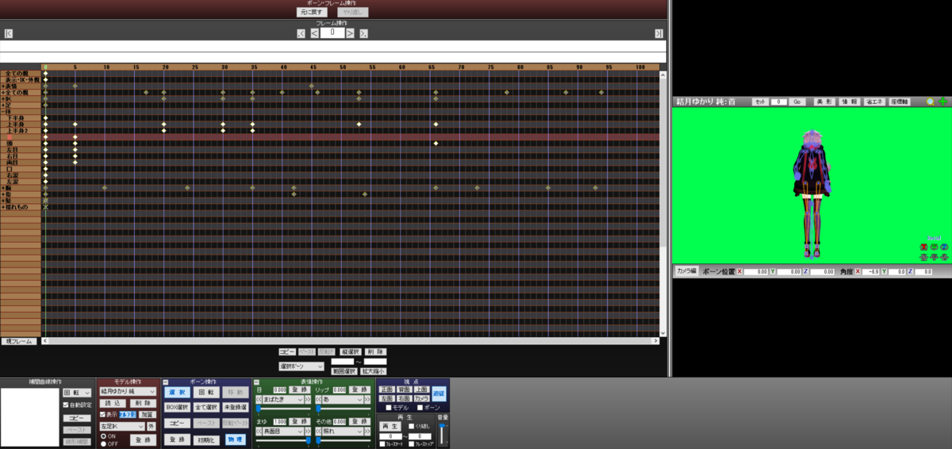
Task: Click the 座標軸 button in the viewport
Action: [x=900, y=102]
